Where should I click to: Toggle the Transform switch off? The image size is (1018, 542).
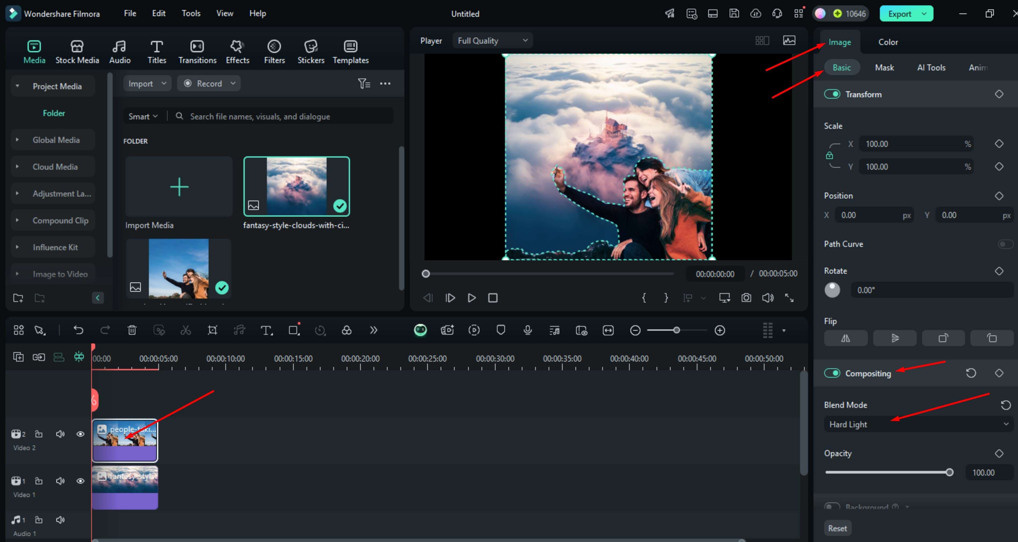832,94
